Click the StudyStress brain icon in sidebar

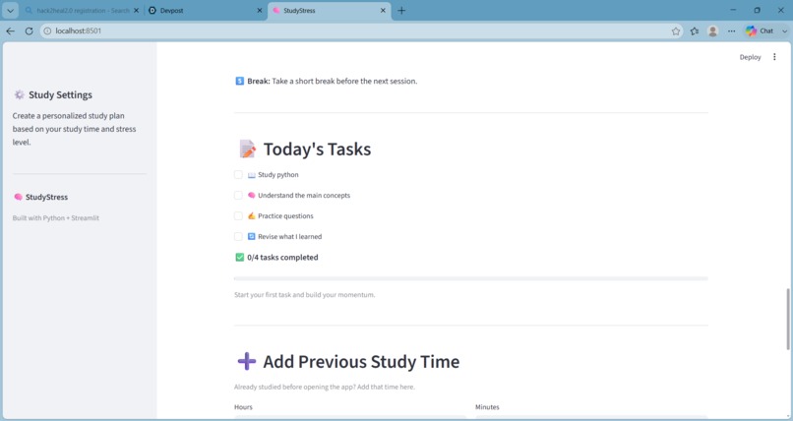(x=19, y=197)
